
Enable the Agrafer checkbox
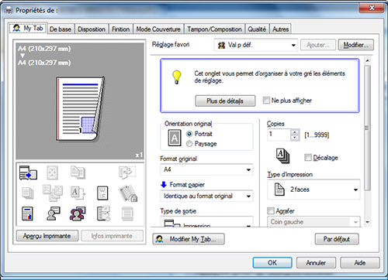point(271,211)
